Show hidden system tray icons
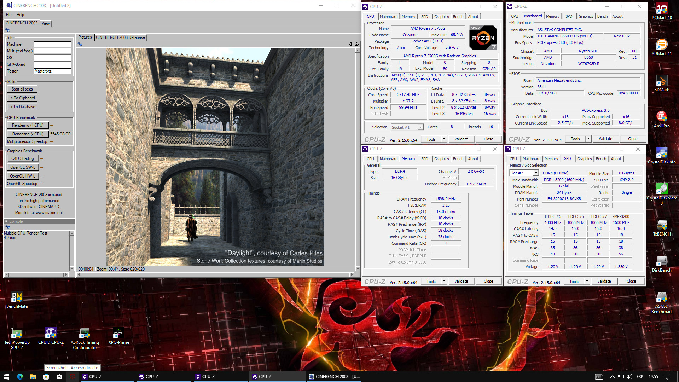The image size is (679, 382). [612, 377]
